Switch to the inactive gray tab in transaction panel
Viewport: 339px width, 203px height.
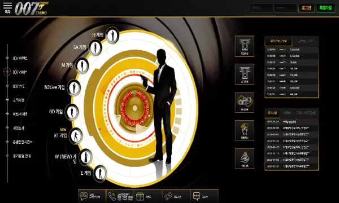click(x=305, y=41)
